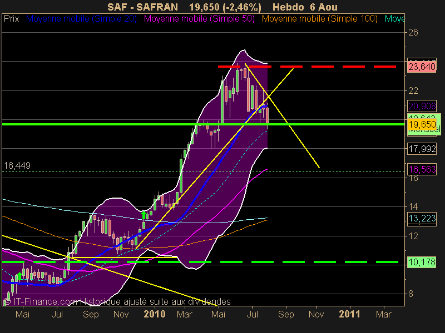Click the 2011 label on the time axis
Image resolution: width=445 pixels, height=333 pixels.
[349, 314]
